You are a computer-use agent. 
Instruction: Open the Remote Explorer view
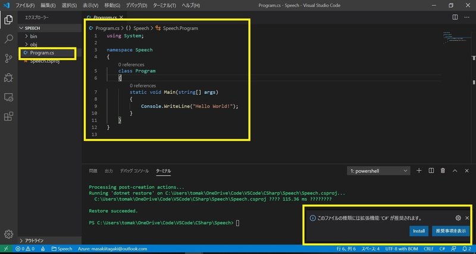click(x=8, y=97)
